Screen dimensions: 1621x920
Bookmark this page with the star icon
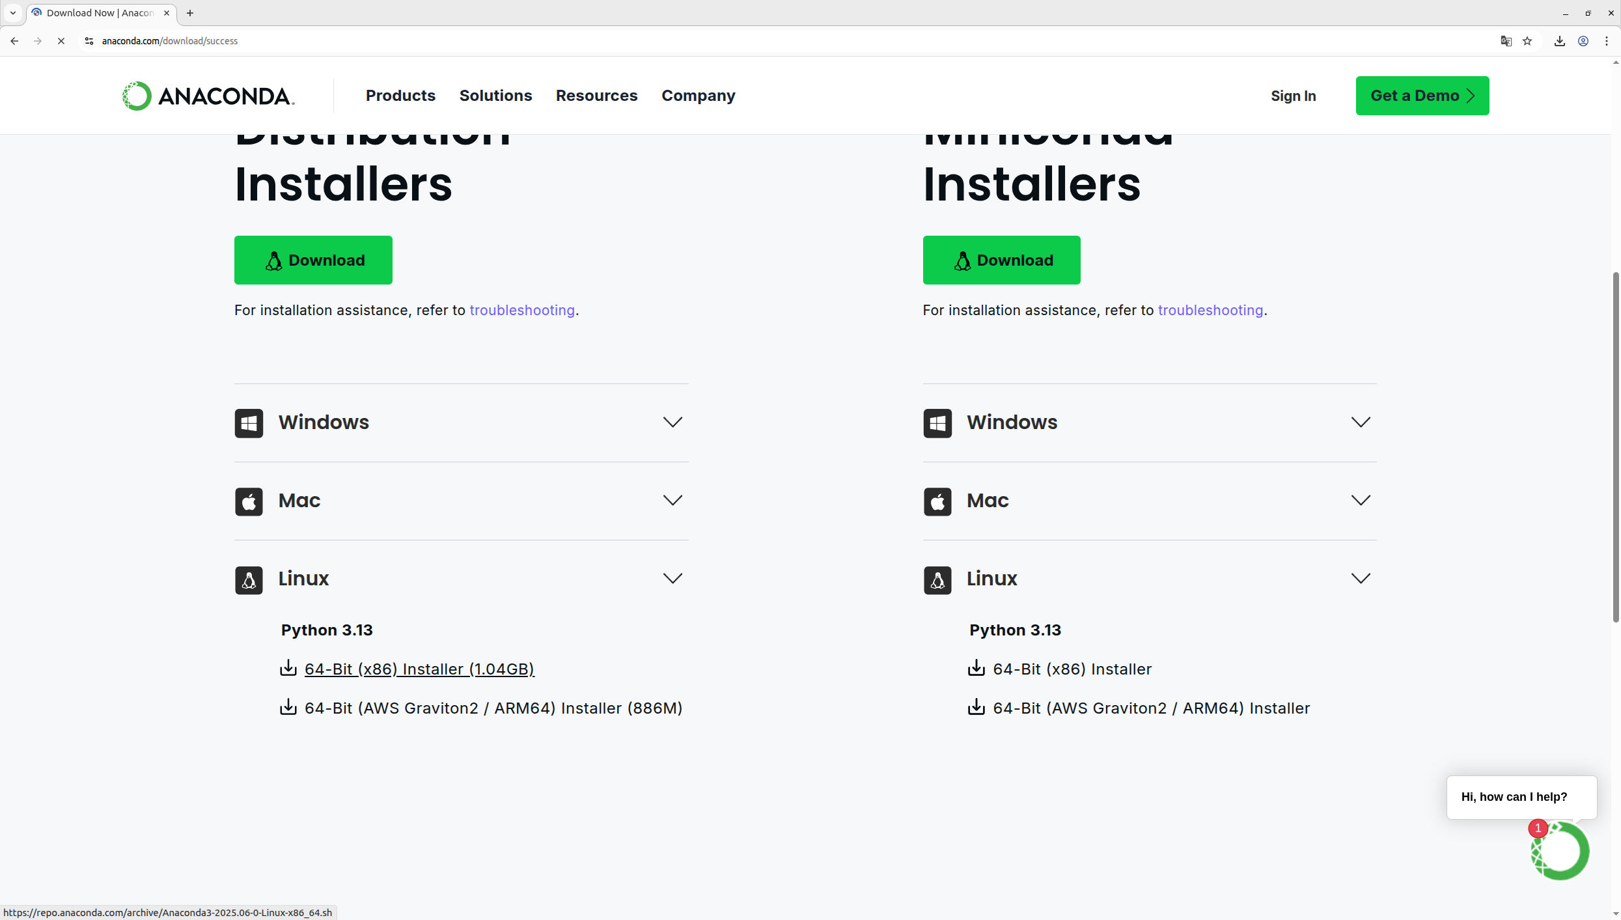pos(1527,41)
